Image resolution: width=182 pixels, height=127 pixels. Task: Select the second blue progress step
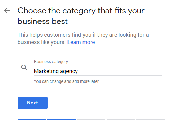(61, 120)
